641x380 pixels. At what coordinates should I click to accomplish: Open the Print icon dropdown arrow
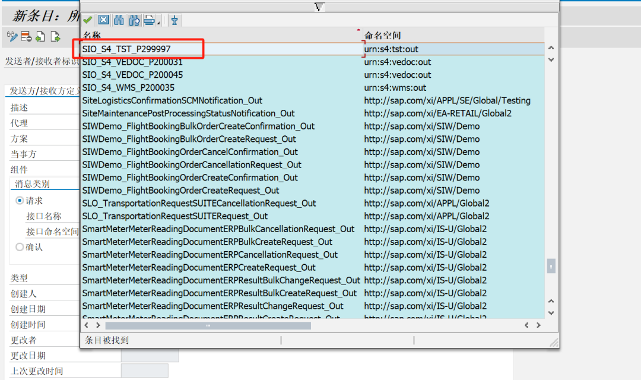pos(158,22)
